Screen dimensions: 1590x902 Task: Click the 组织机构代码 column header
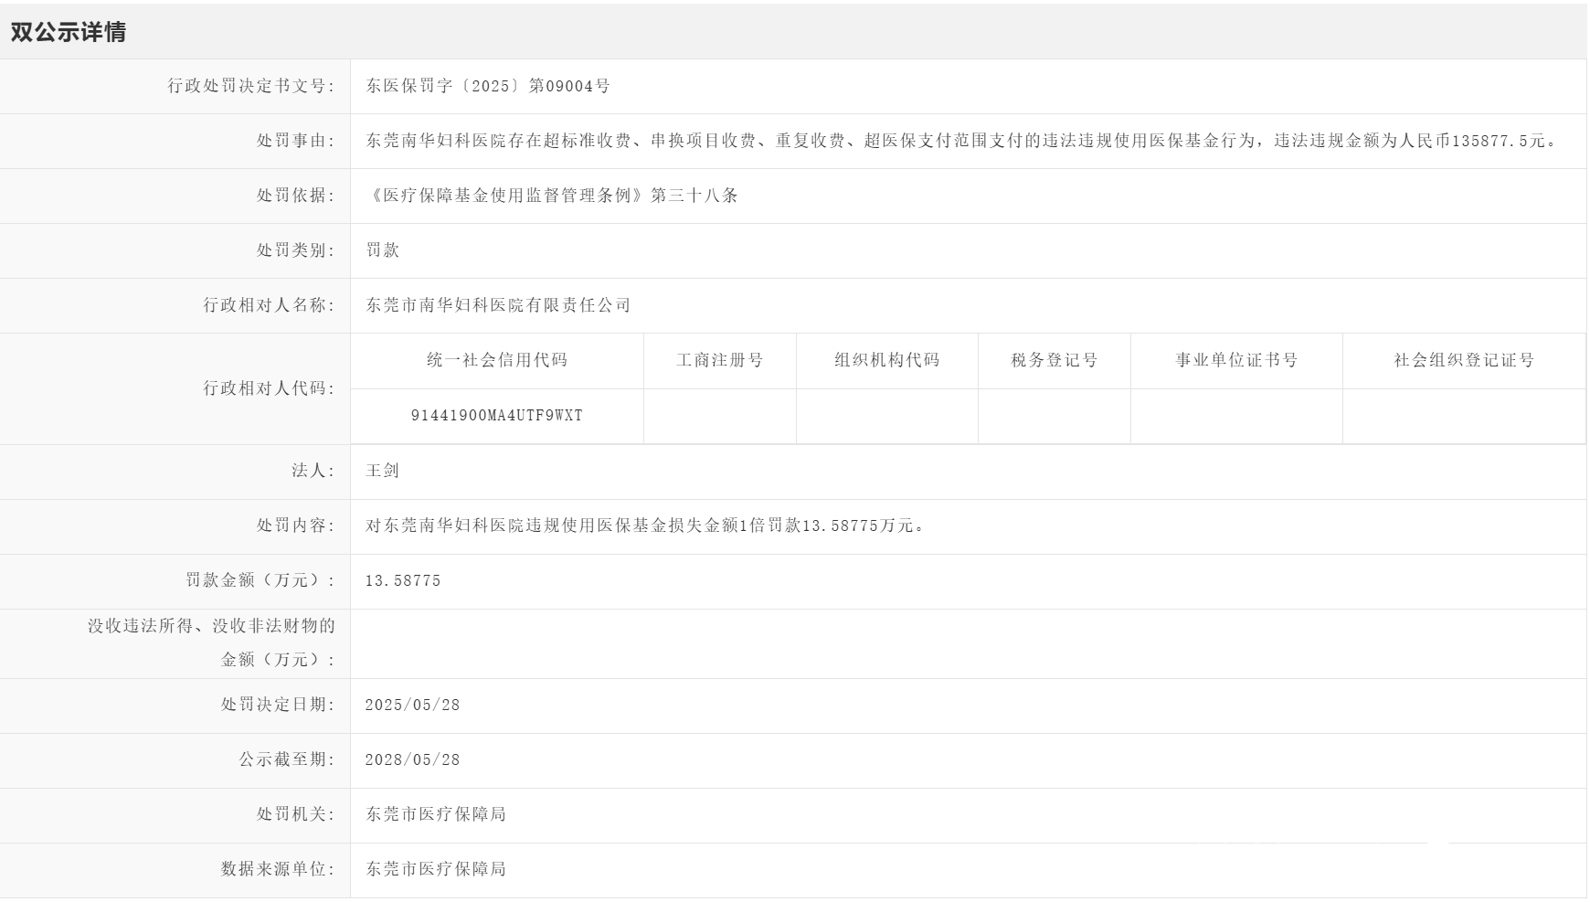[886, 360]
